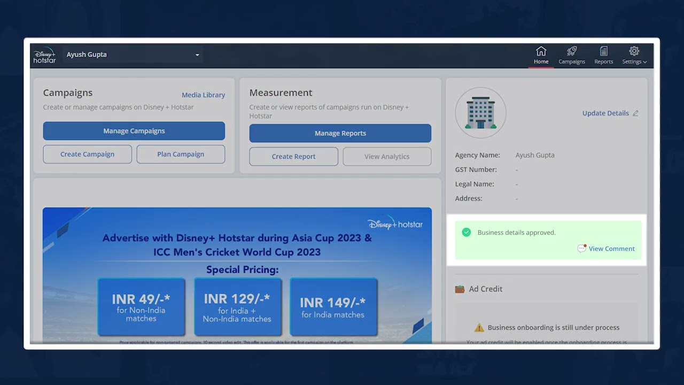Viewport: 684px width, 385px height.
Task: Click the 'Legal Name:' label
Action: click(475, 184)
